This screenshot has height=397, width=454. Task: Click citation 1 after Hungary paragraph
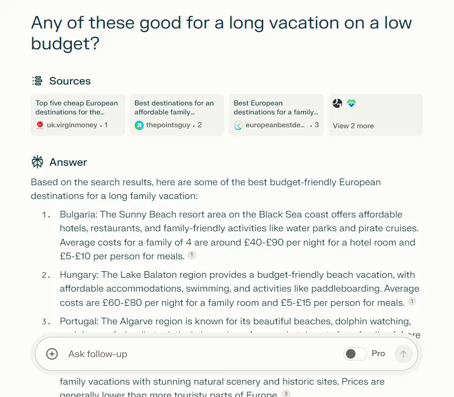coord(412,302)
